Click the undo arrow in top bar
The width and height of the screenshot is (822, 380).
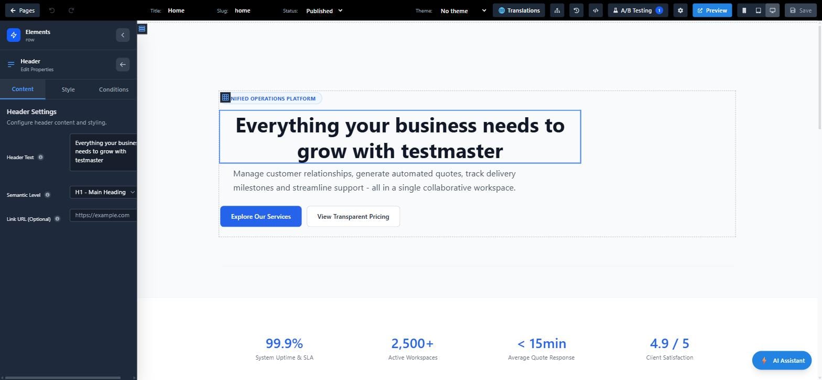pos(52,10)
